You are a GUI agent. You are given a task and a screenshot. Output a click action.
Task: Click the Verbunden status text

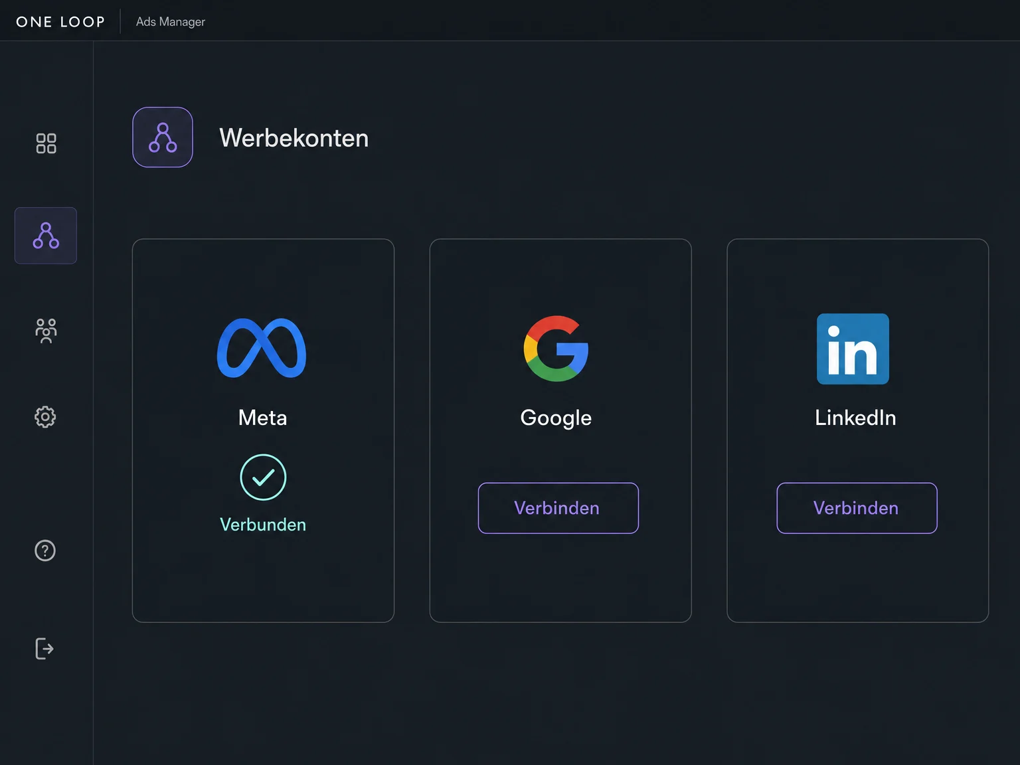(x=263, y=525)
